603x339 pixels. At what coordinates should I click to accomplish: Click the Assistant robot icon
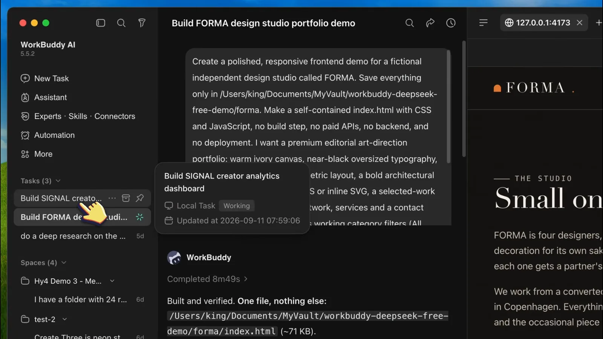point(25,97)
